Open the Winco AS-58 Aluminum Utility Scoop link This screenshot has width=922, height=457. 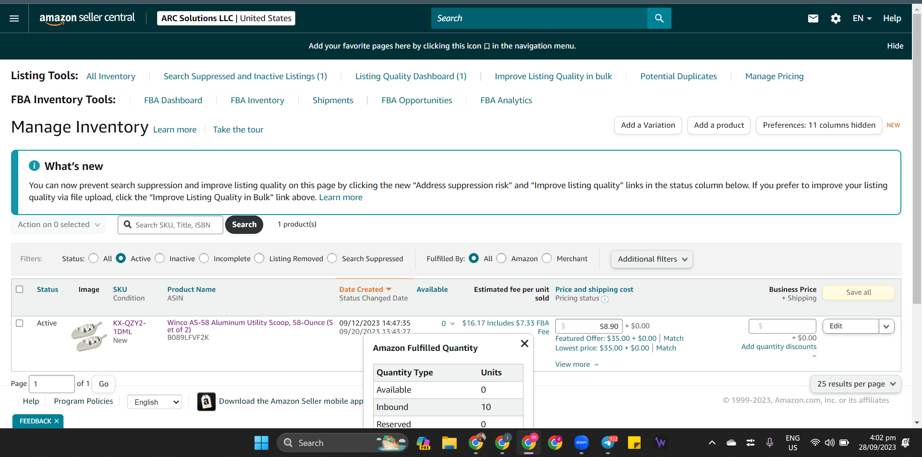(250, 326)
